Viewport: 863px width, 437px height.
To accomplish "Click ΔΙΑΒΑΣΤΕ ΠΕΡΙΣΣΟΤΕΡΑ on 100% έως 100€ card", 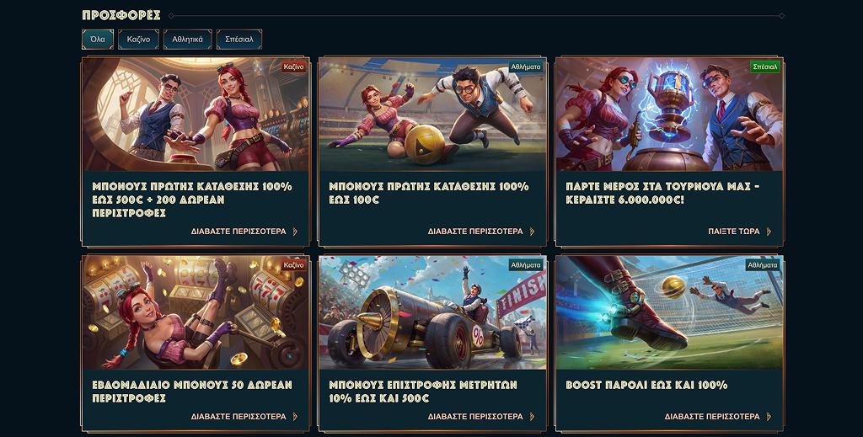I will click(x=475, y=232).
